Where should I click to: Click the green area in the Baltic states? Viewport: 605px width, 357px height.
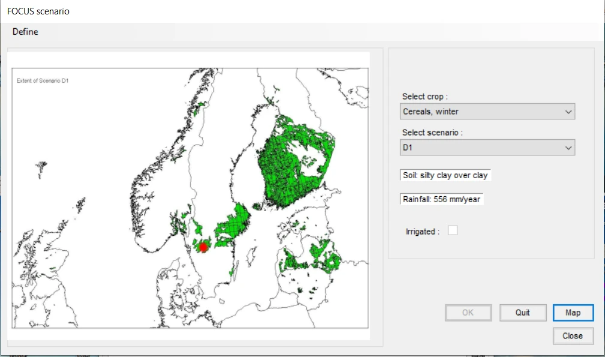312,258
